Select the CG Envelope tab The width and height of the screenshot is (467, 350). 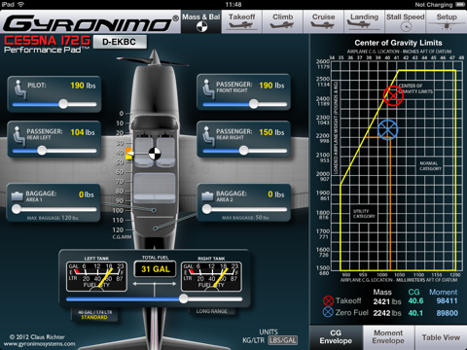click(x=336, y=337)
